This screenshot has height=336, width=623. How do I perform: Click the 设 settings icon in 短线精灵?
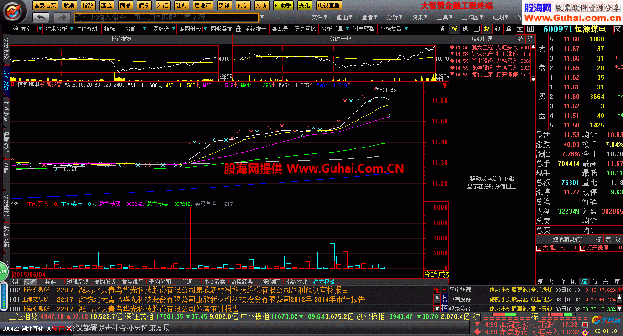pos(530,39)
